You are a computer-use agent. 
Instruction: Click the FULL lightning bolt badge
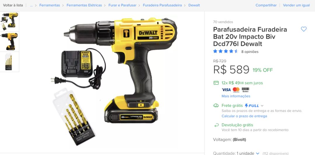[252, 106]
